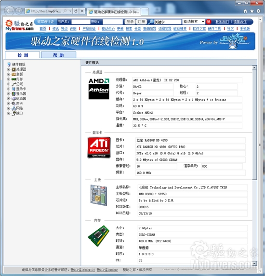The image size is (265, 276).
Task: Click the processor value 'AMD Athlon II X2 250'
Action: [x=156, y=80]
